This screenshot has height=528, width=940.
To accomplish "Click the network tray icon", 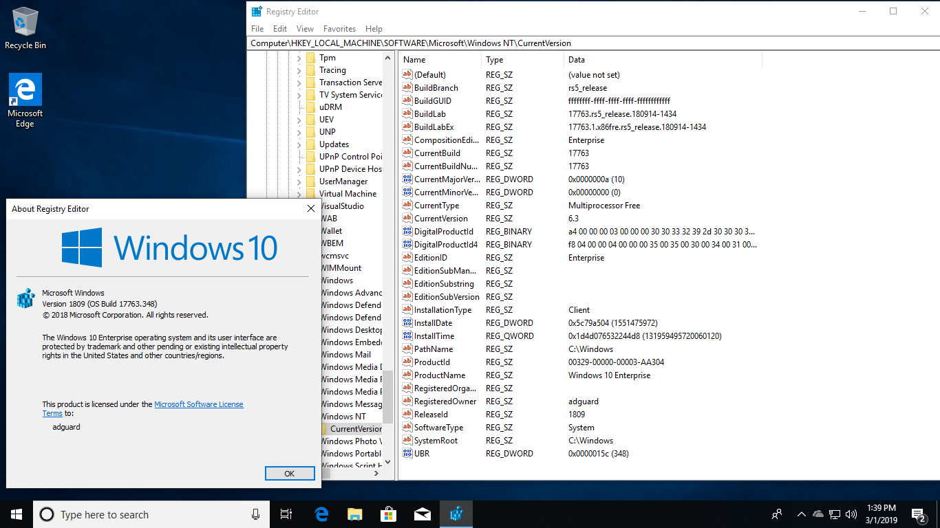I will 835,514.
